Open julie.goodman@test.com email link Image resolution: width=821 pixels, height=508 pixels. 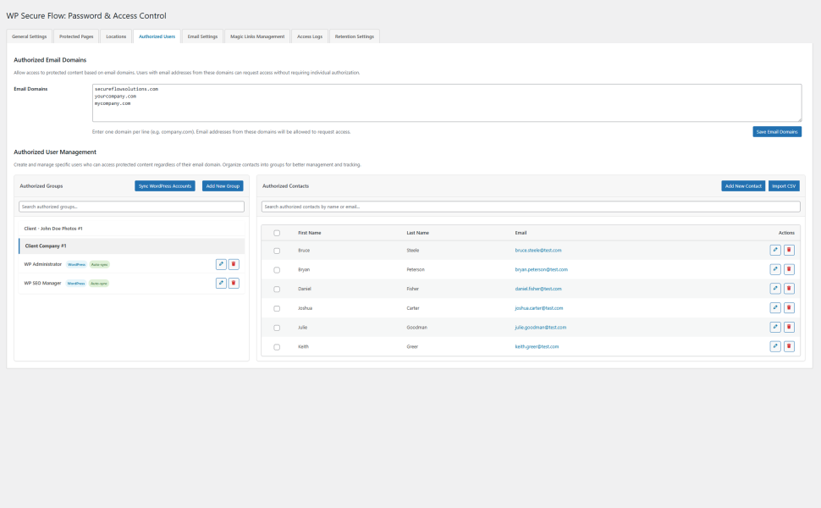pos(540,328)
